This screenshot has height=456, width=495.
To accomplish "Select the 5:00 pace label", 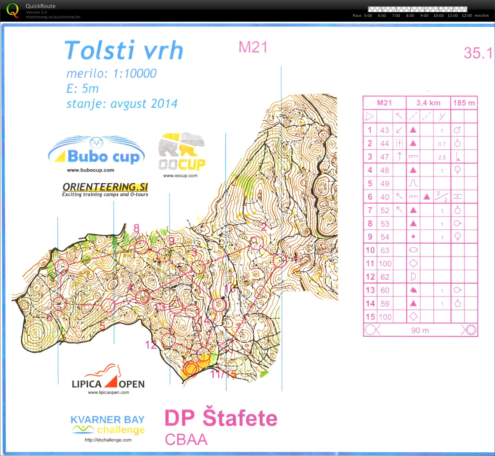I will pyautogui.click(x=368, y=15).
